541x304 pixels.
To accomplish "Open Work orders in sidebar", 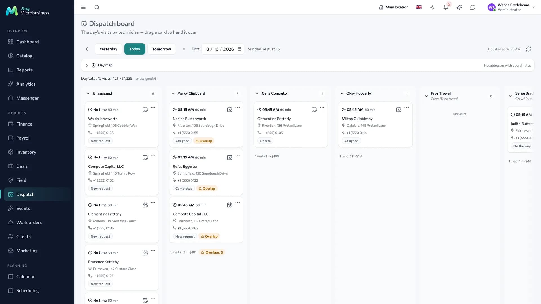I will [37, 222].
